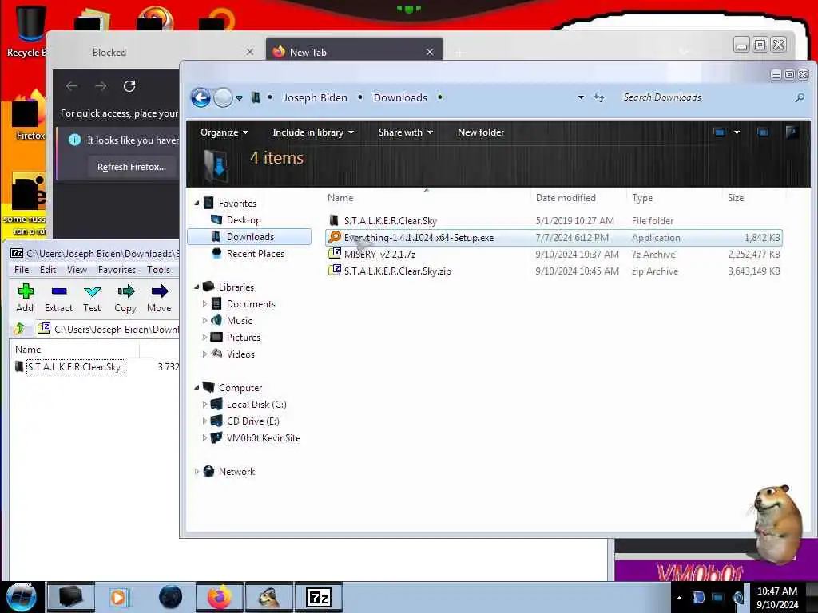Expand the Network node
818x613 pixels.
tap(197, 471)
